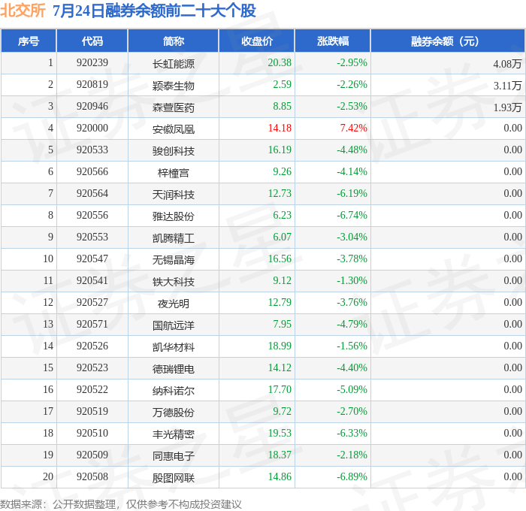Click stock code 920553
The height and width of the screenshot is (511, 526).
click(x=92, y=237)
